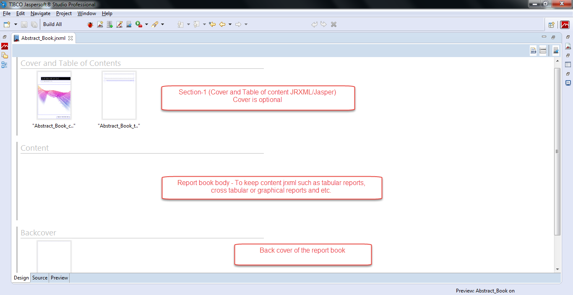Click the compile report toolbar icon
Image resolution: width=573 pixels, height=295 pixels.
tap(119, 24)
